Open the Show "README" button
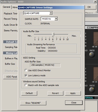This screenshot has height=112, width=98. tap(33, 103)
